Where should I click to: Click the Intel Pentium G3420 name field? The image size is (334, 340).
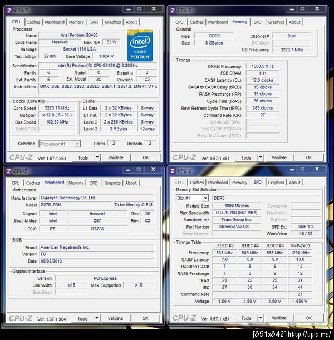tap(79, 35)
